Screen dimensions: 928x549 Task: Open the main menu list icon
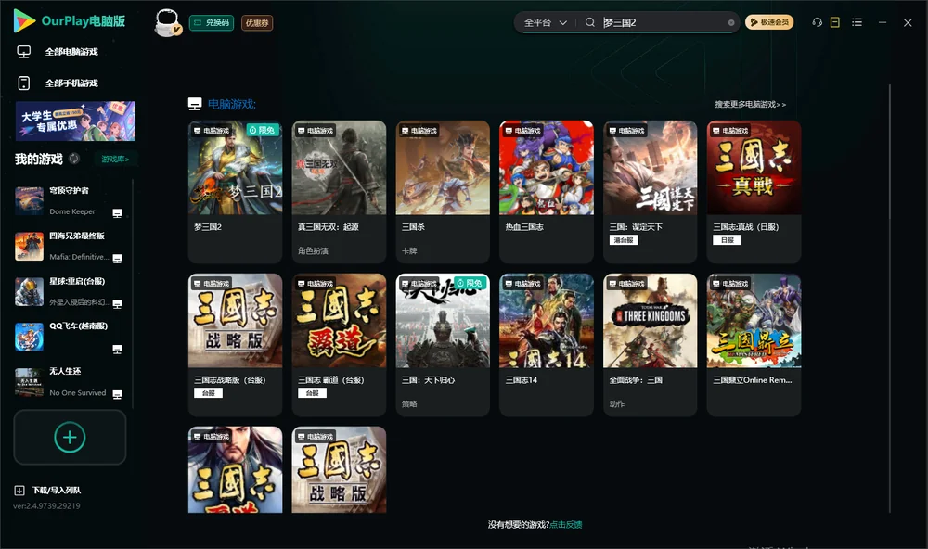[857, 22]
